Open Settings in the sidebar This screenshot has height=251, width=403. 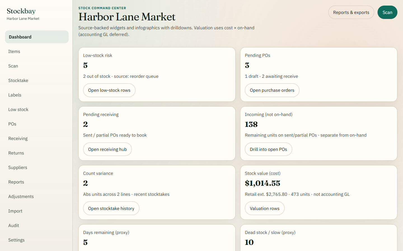(37, 240)
